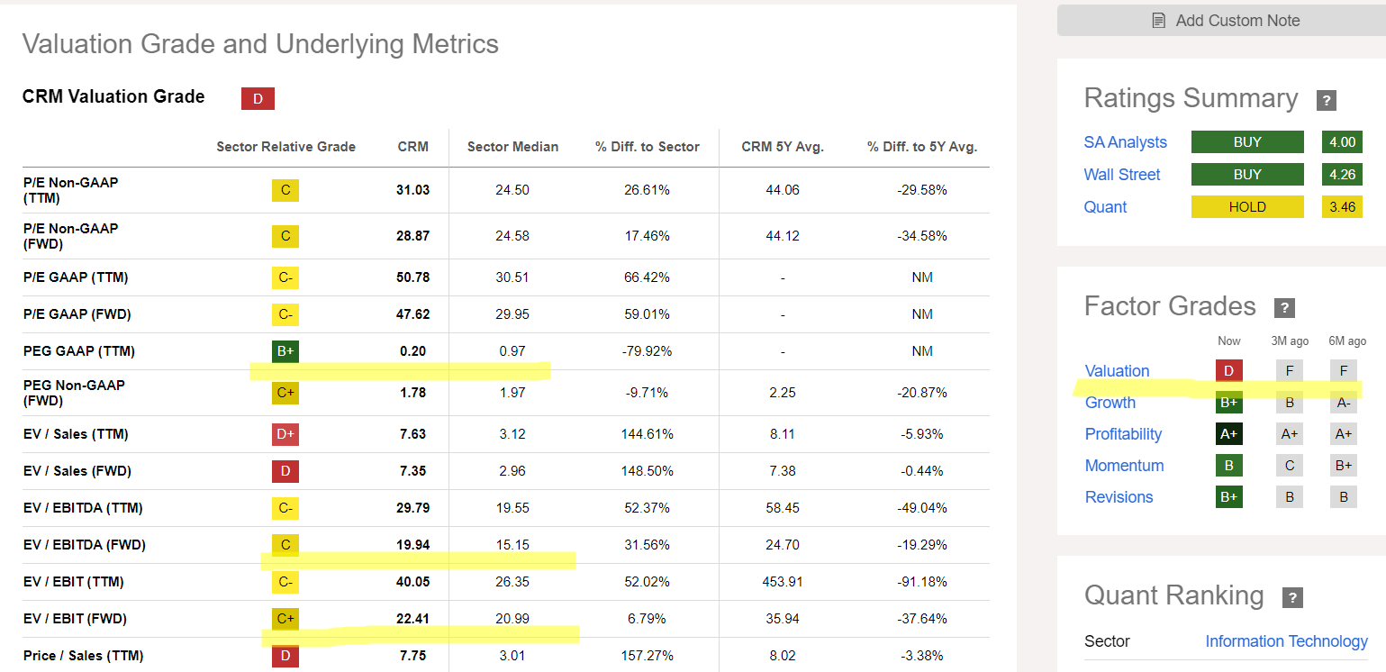Click the Sector Relative Grade column header
The height and width of the screenshot is (672, 1386).
pos(285,147)
